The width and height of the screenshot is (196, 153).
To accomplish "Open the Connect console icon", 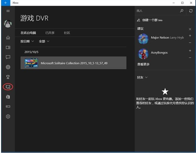I will (x=8, y=106).
